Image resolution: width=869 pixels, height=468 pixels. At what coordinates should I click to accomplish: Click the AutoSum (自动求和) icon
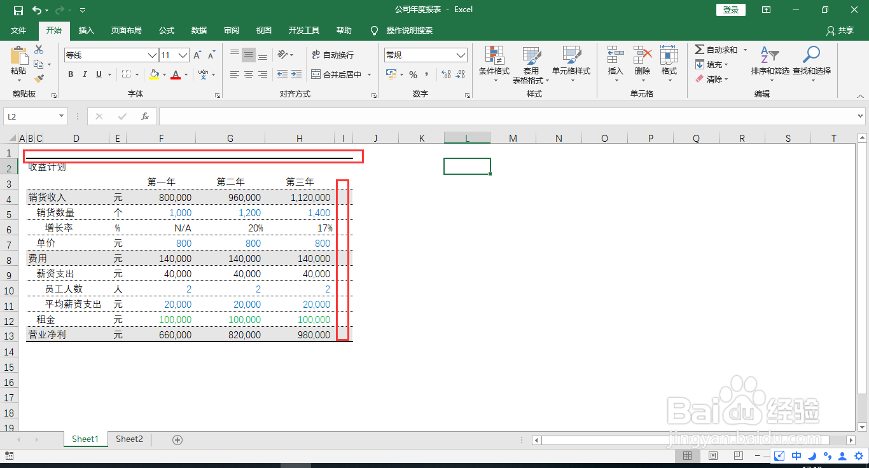coord(698,50)
